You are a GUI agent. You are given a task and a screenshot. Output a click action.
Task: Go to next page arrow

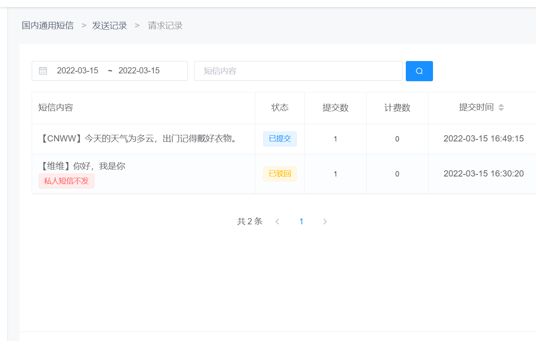(x=325, y=221)
